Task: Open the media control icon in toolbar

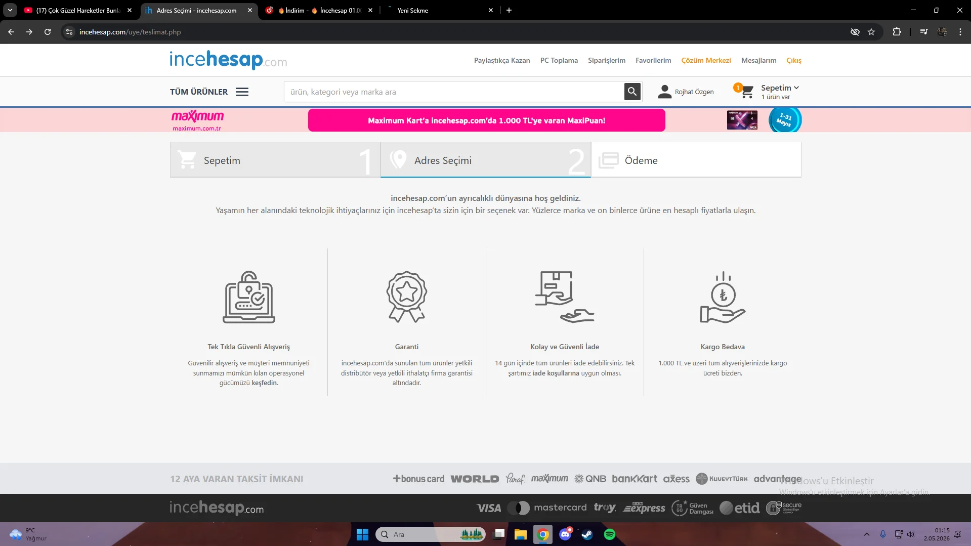Action: [924, 32]
